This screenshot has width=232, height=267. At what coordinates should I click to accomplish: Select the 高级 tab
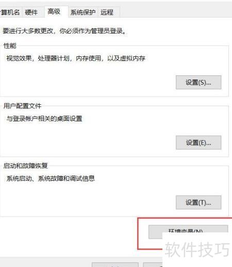pyautogui.click(x=54, y=12)
